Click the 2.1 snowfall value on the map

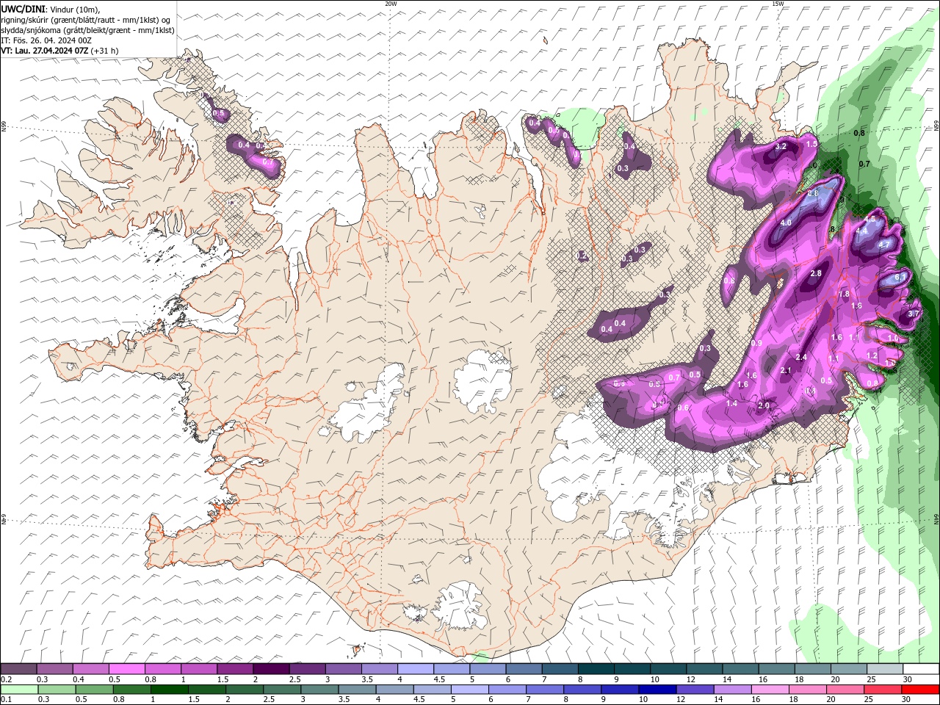point(785,371)
